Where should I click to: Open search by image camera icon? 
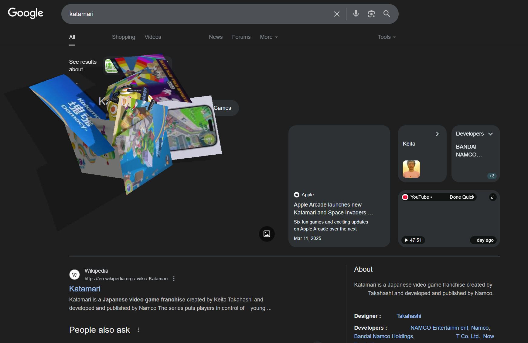371,14
